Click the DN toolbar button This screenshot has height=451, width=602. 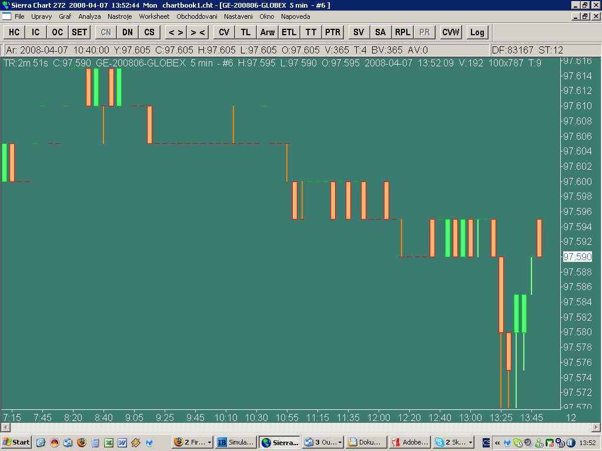pos(128,32)
